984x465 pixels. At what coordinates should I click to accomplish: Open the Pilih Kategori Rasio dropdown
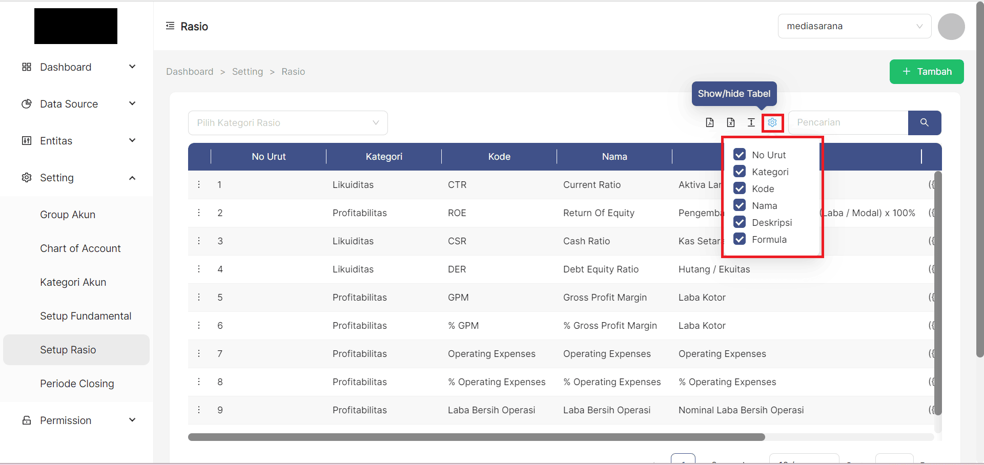287,122
